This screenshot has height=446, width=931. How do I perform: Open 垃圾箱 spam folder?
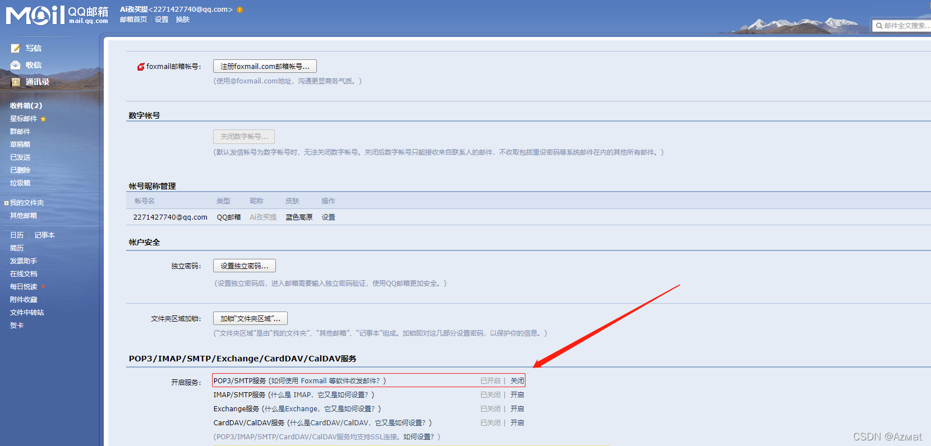pos(20,183)
